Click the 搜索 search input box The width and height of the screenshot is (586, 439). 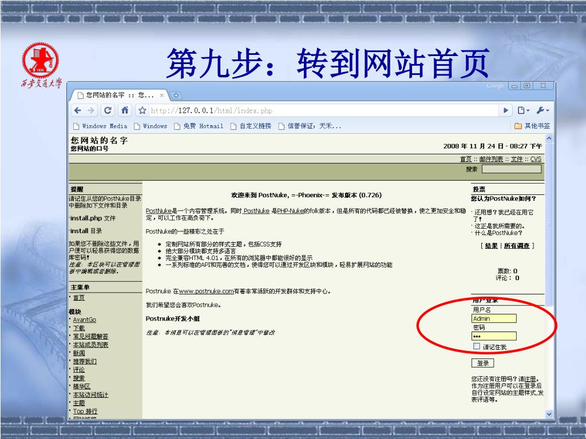tap(512, 169)
